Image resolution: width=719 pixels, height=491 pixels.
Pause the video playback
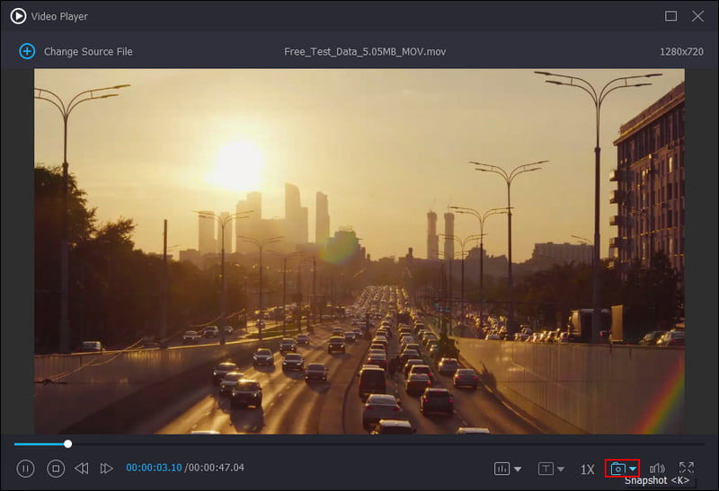click(x=26, y=468)
